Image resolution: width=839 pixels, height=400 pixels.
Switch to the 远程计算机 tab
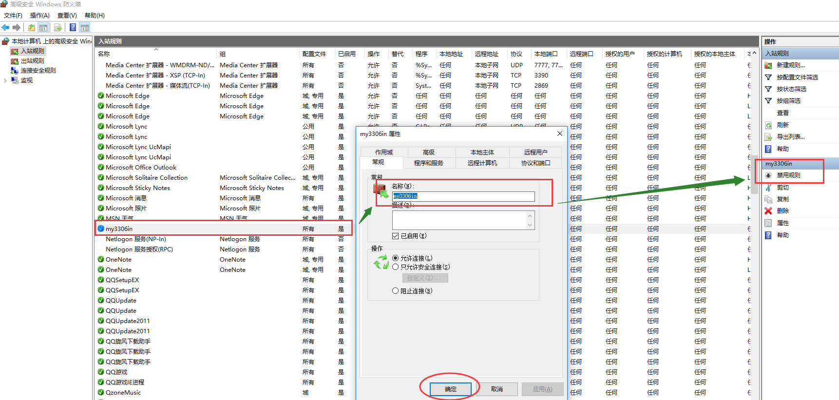tap(482, 163)
